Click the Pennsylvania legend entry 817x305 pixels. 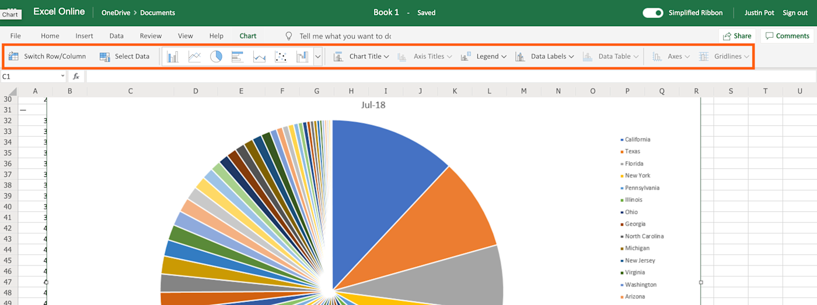pyautogui.click(x=640, y=188)
